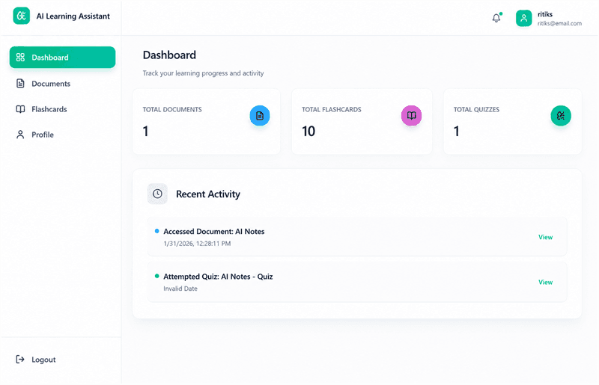
Task: Click the AI Learning Assistant title
Action: [73, 16]
